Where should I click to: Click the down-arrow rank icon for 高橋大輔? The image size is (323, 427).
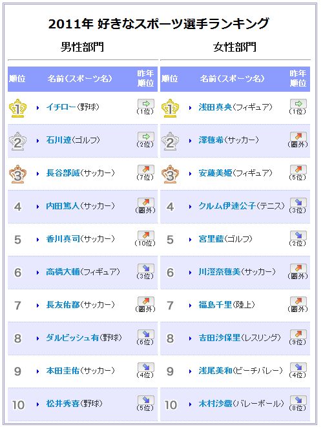coord(146,268)
